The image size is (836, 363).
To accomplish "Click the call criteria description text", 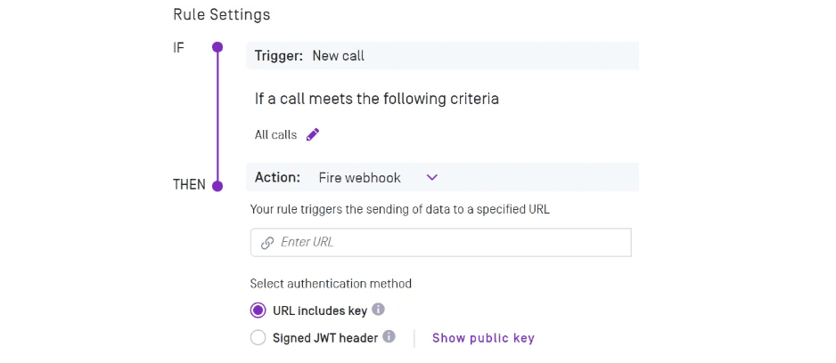I will click(x=376, y=99).
